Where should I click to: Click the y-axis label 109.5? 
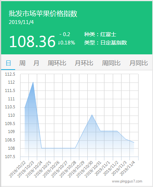click(x=10, y=124)
